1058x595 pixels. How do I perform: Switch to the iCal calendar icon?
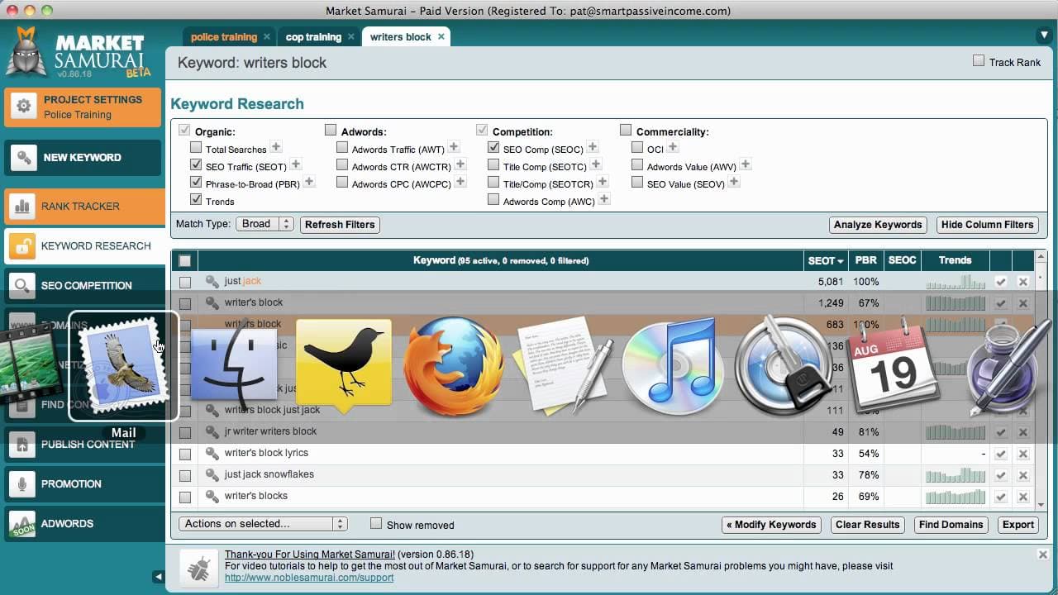[894, 365]
